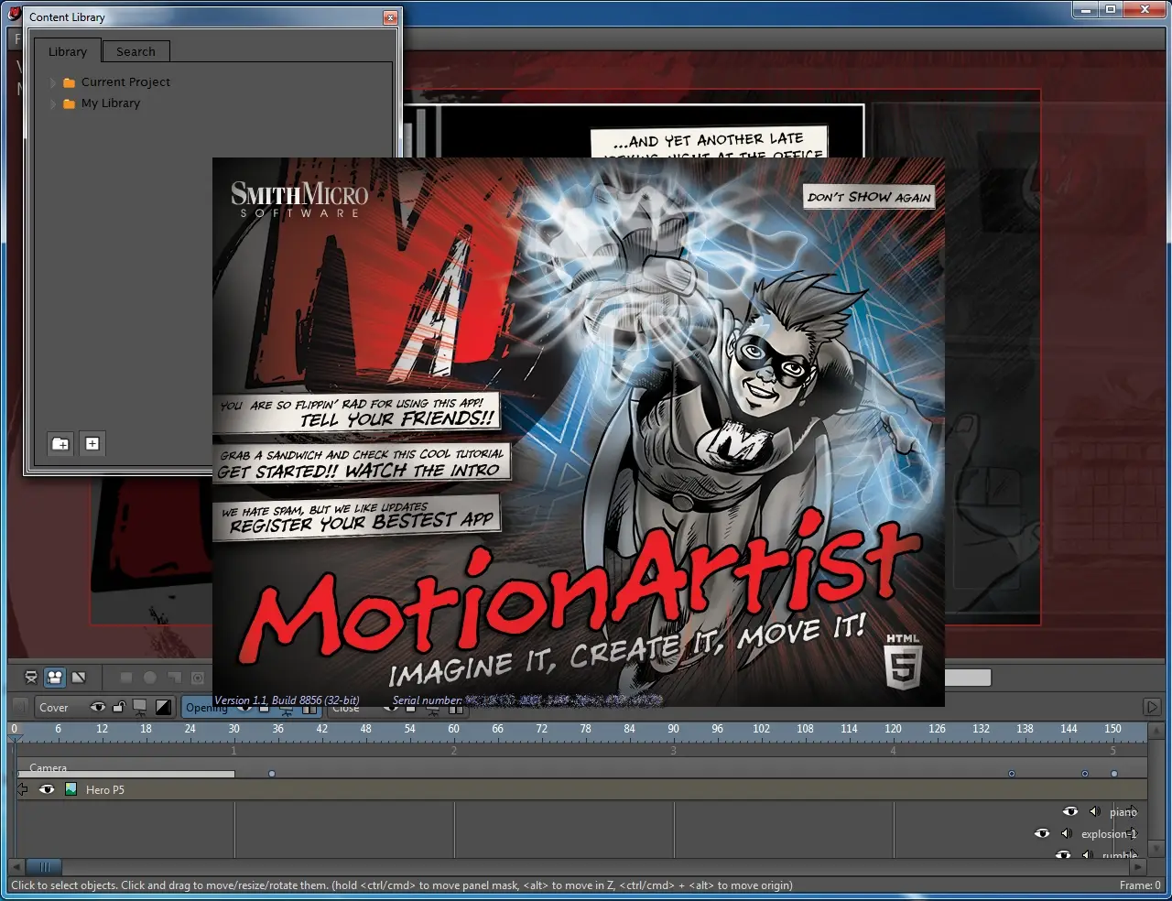Switch to the Library tab
Screen dimensions: 1172x901
68,51
